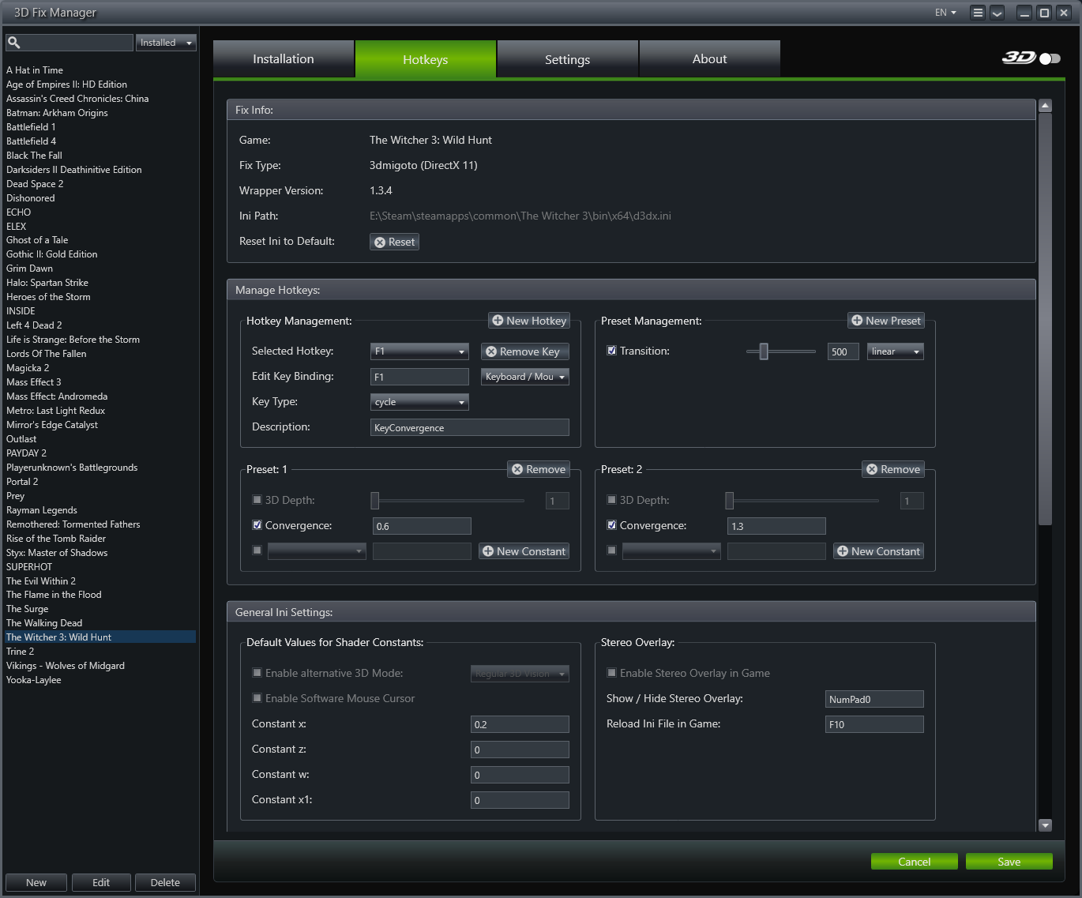Image resolution: width=1082 pixels, height=898 pixels.
Task: Toggle the Transition checkbox
Action: [611, 351]
